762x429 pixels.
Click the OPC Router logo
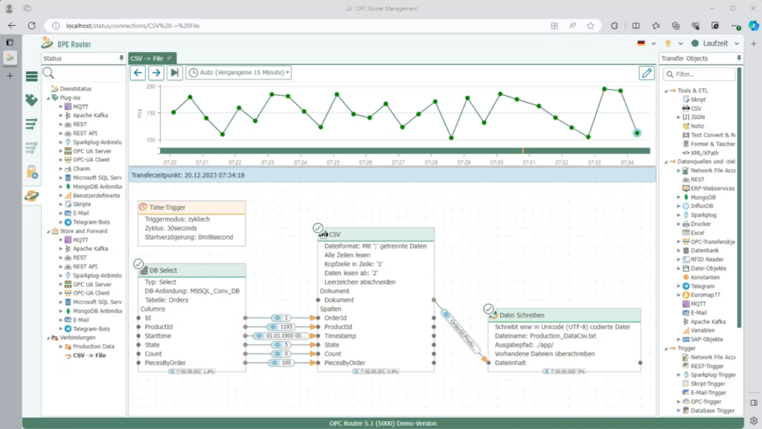(x=66, y=44)
